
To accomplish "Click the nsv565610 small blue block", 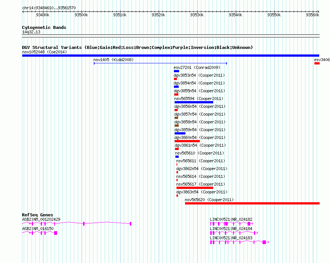I will click(177, 157).
